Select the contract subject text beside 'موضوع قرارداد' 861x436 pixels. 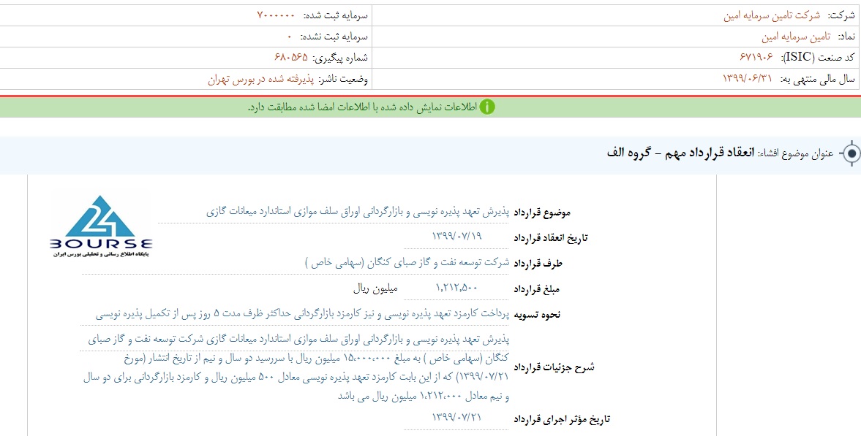(358, 212)
